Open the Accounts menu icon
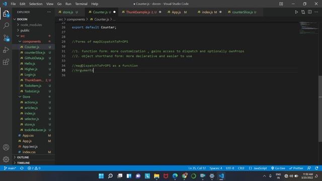322x181 pixels. [6, 147]
